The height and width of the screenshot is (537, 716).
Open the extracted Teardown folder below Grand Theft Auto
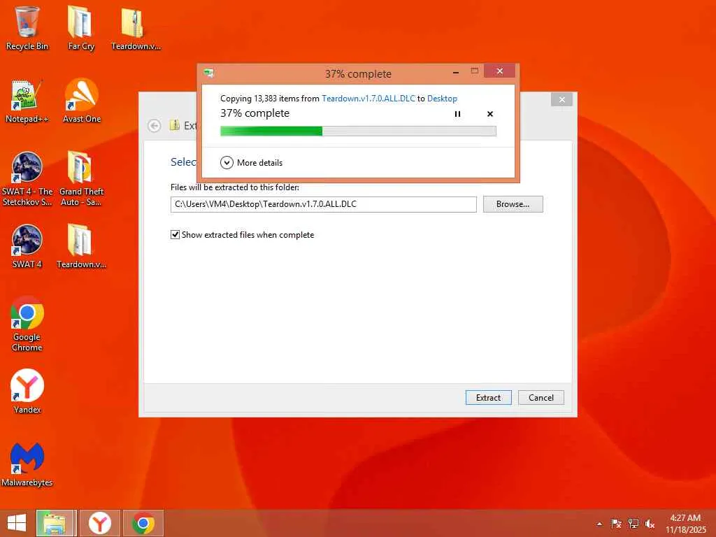[81, 246]
